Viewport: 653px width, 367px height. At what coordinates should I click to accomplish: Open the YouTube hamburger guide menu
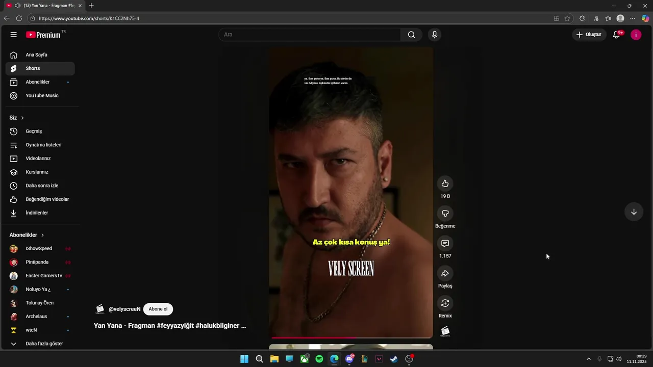[x=14, y=35]
